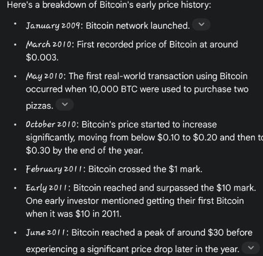Click the 'March 2010' date label
263x256 pixels.
49,45
